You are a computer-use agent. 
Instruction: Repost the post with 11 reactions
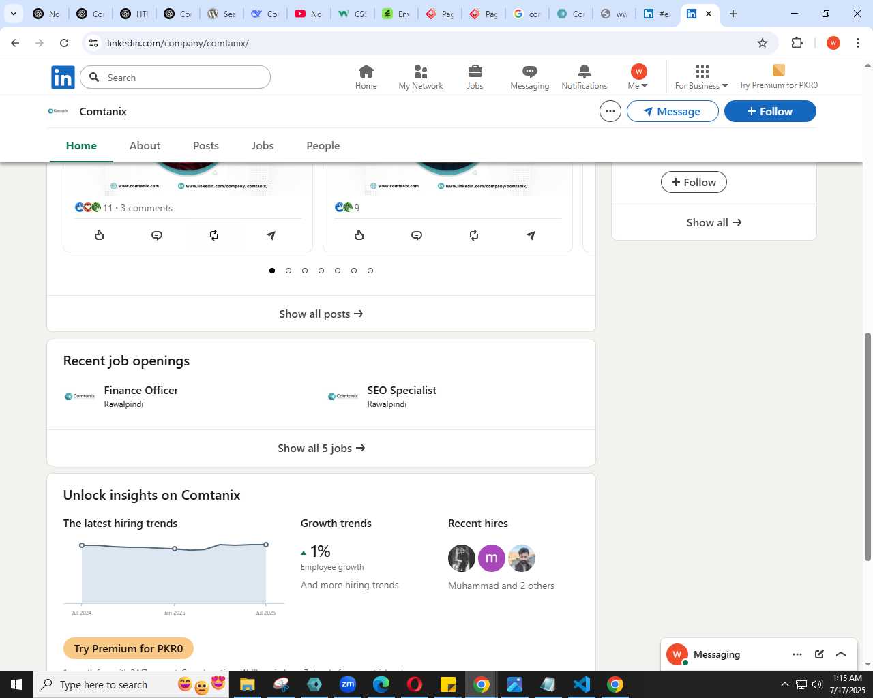click(214, 235)
